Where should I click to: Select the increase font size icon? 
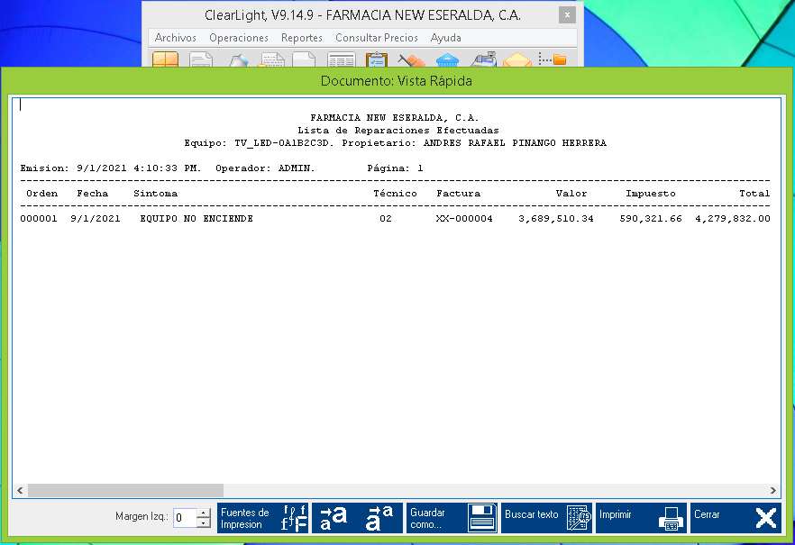pos(332,517)
